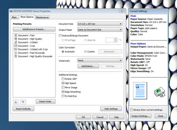Image resolution: width=177 pixels, height=130 pixels.
Task: Open the Document Size dropdown
Action: click(100, 24)
